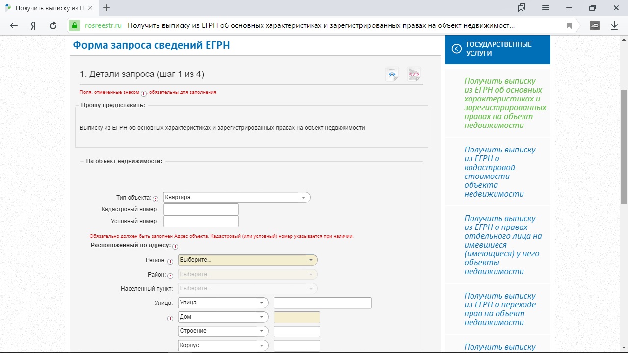Click the page vertical scrollbar thumb
Image resolution: width=628 pixels, height=353 pixels.
624,147
